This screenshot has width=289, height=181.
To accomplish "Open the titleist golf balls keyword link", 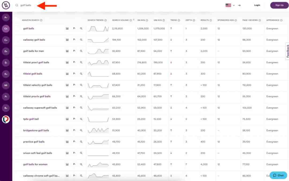I will 33,74.
